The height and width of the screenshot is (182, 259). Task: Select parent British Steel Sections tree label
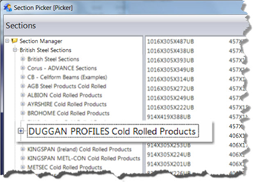pos(45,50)
